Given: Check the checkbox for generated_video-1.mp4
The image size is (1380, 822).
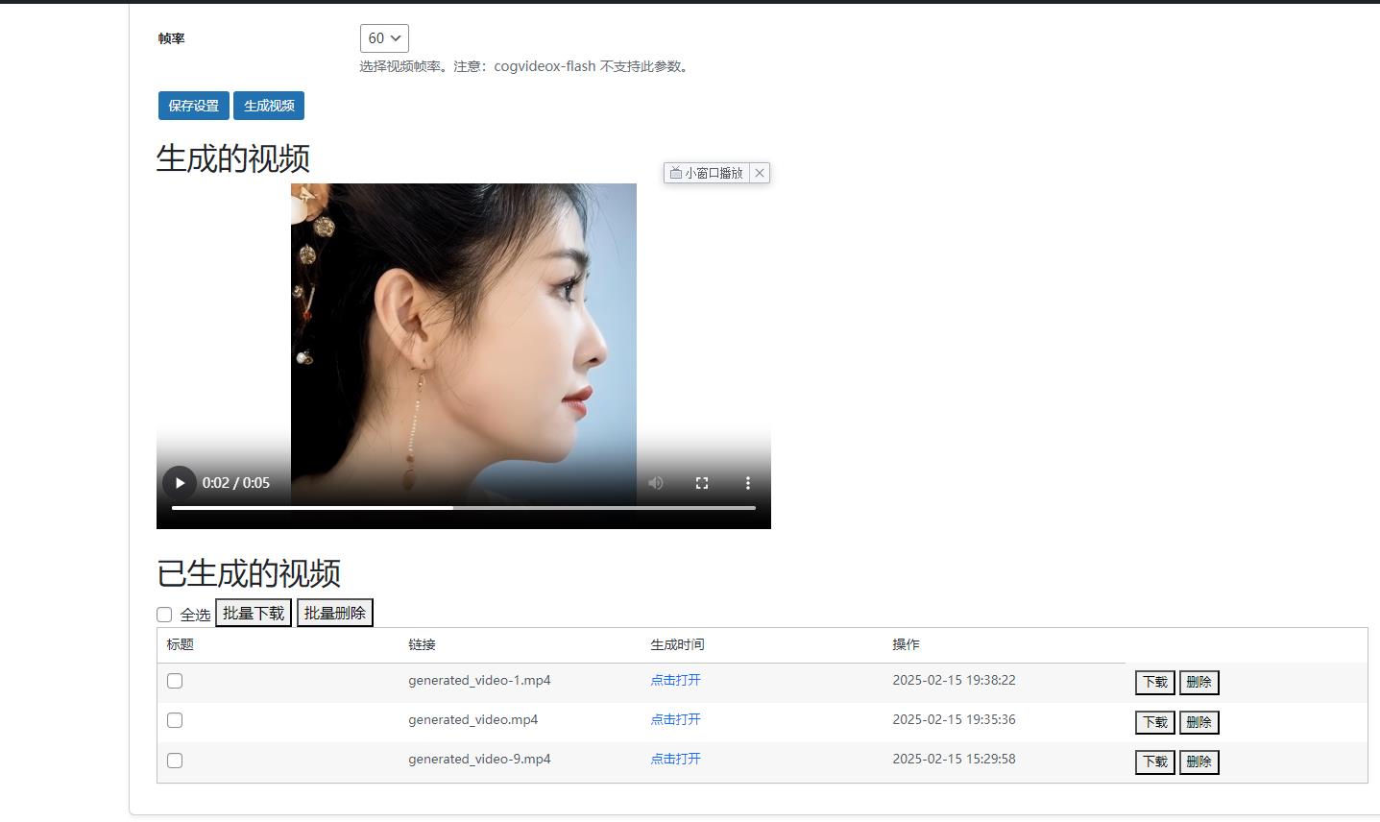Looking at the screenshot, I should [174, 680].
